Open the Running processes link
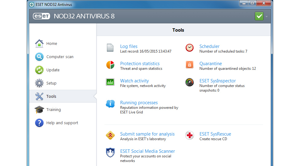Viewport: 295px width, 166px height. pyautogui.click(x=139, y=103)
